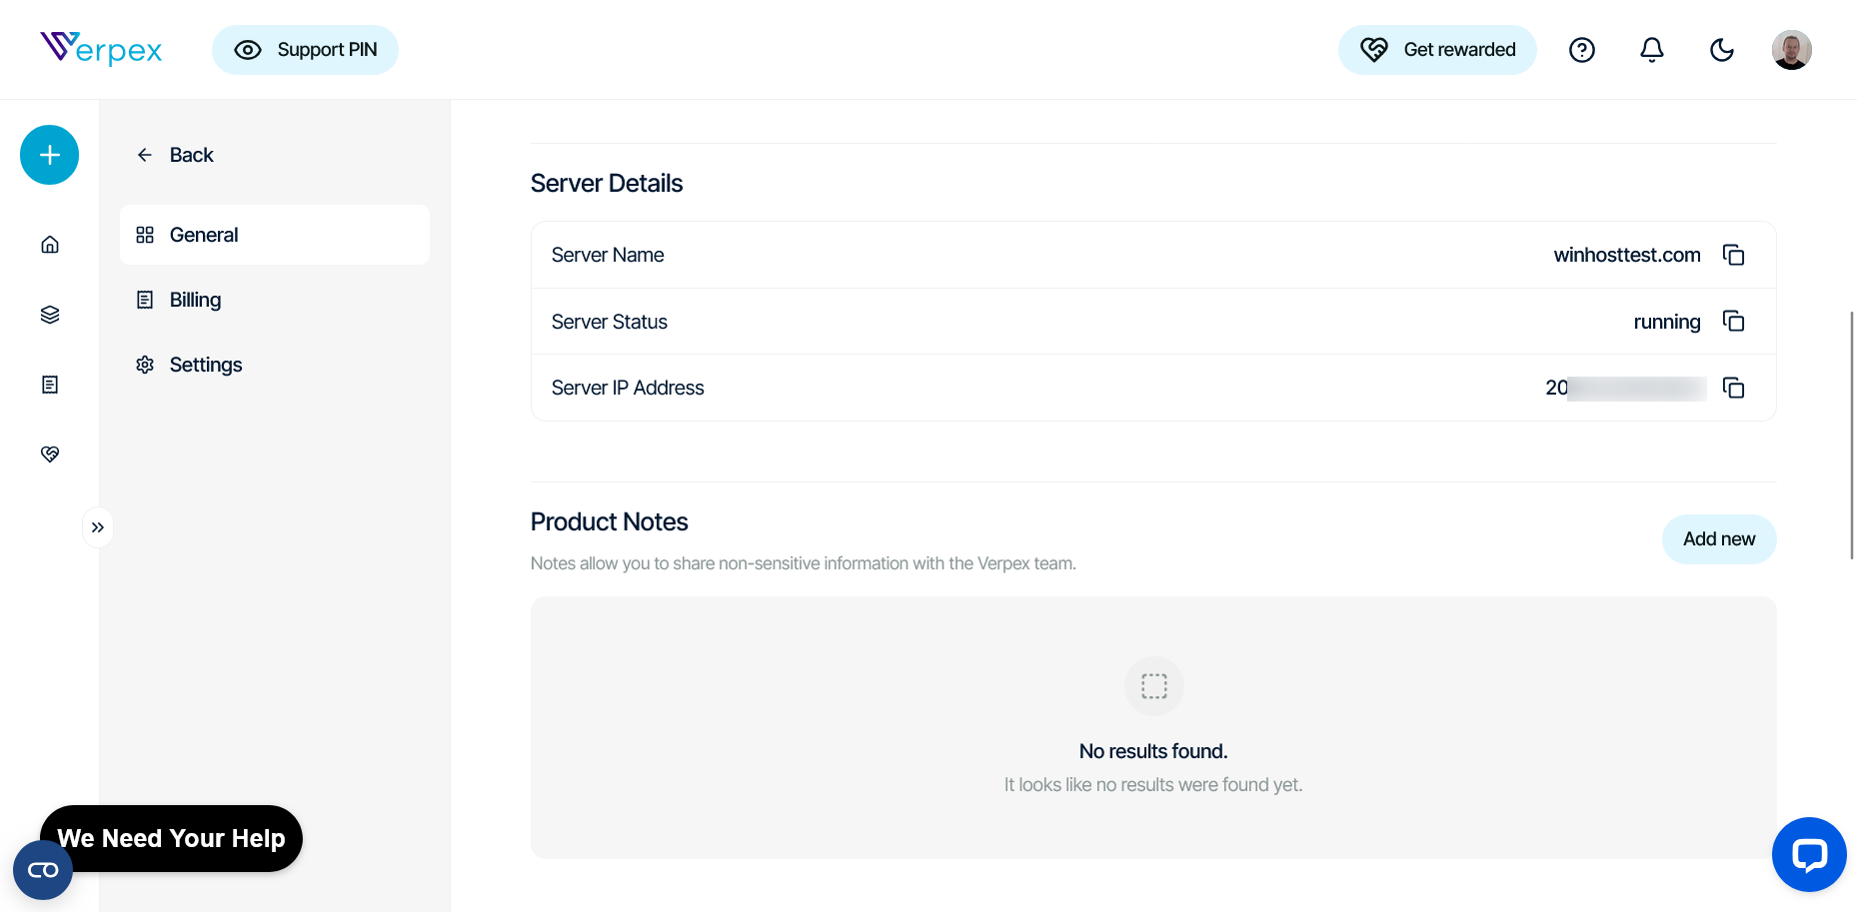1857x912 pixels.
Task: Open the rewards heart sidebar icon
Action: pos(50,455)
